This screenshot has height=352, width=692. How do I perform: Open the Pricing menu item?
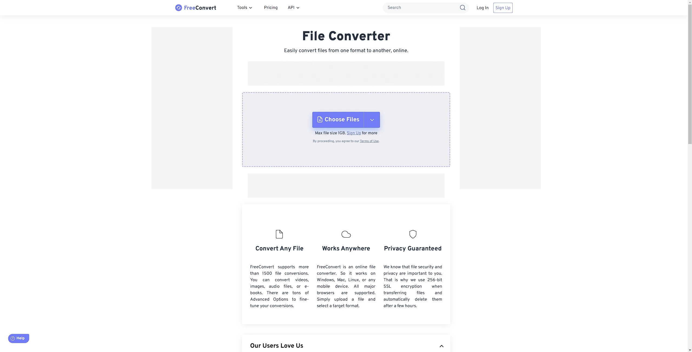coord(270,8)
